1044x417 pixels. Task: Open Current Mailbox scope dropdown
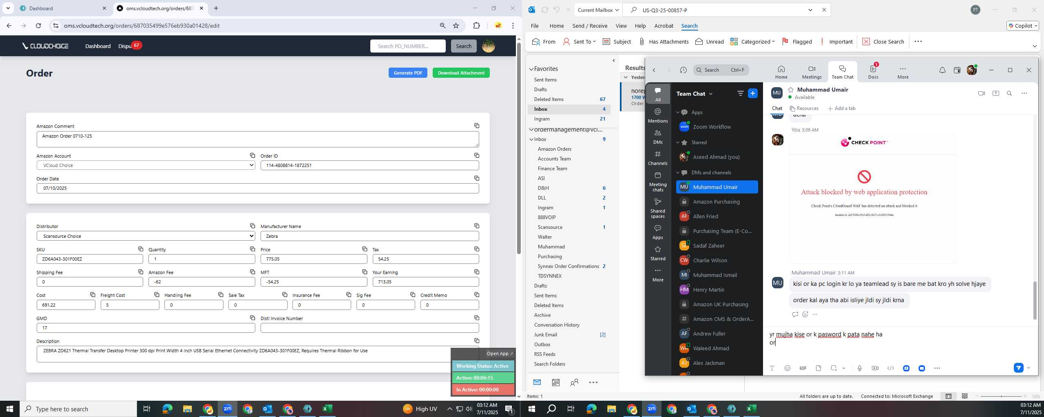(x=598, y=10)
